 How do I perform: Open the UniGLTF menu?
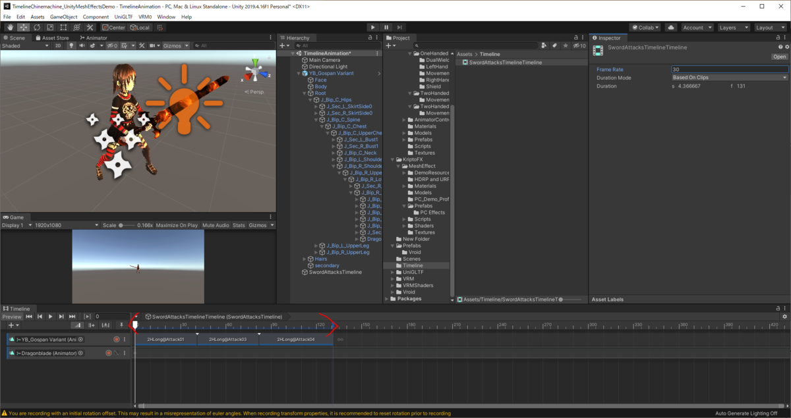pyautogui.click(x=123, y=16)
